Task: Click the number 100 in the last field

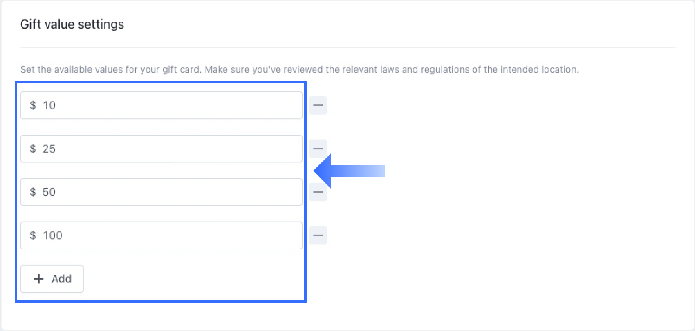Action: pyautogui.click(x=53, y=235)
